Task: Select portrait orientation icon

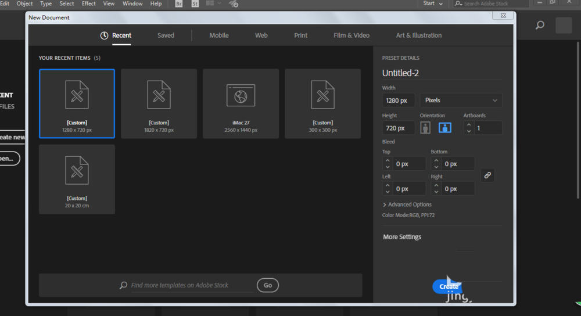Action: click(x=425, y=128)
